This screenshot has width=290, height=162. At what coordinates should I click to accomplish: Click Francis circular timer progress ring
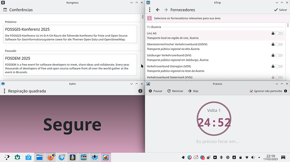pyautogui.click(x=214, y=119)
